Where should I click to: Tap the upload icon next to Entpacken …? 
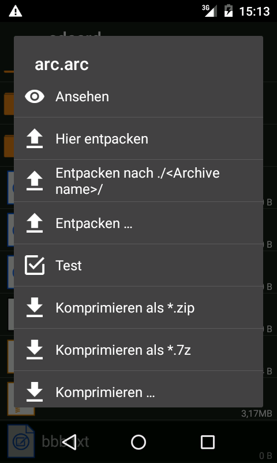tap(35, 223)
